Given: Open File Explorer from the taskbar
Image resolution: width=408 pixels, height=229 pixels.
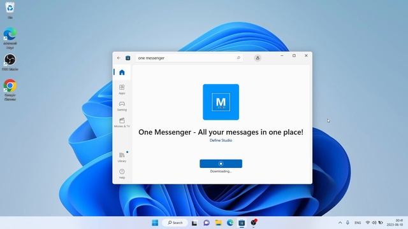Looking at the screenshot, I should [x=218, y=223].
